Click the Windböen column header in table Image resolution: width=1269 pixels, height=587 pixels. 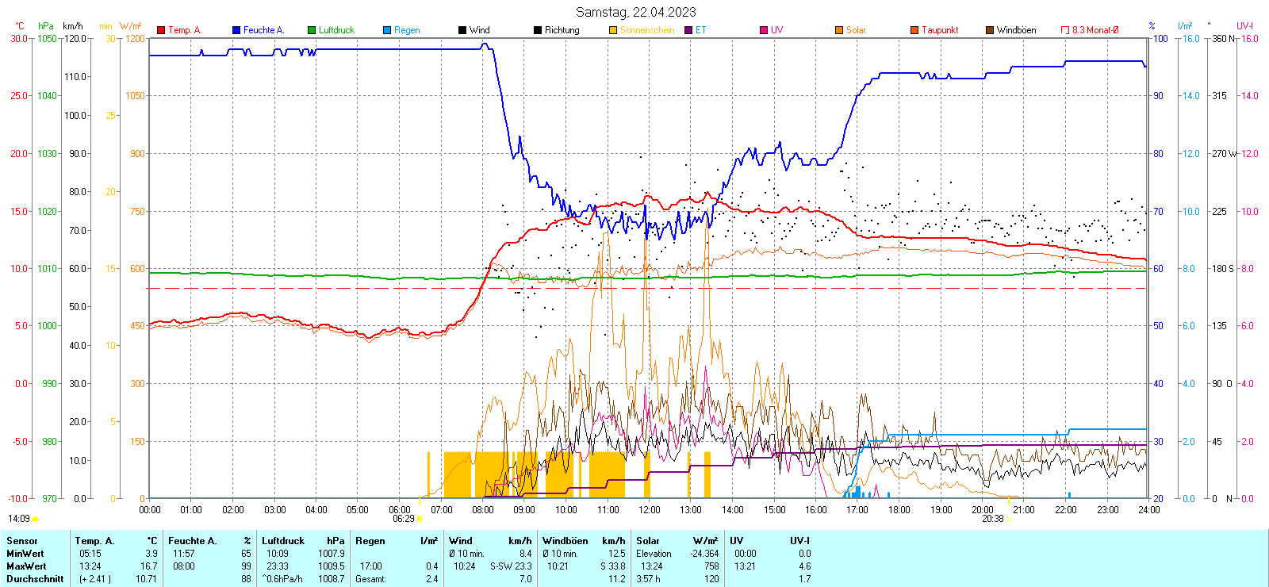[x=565, y=541]
